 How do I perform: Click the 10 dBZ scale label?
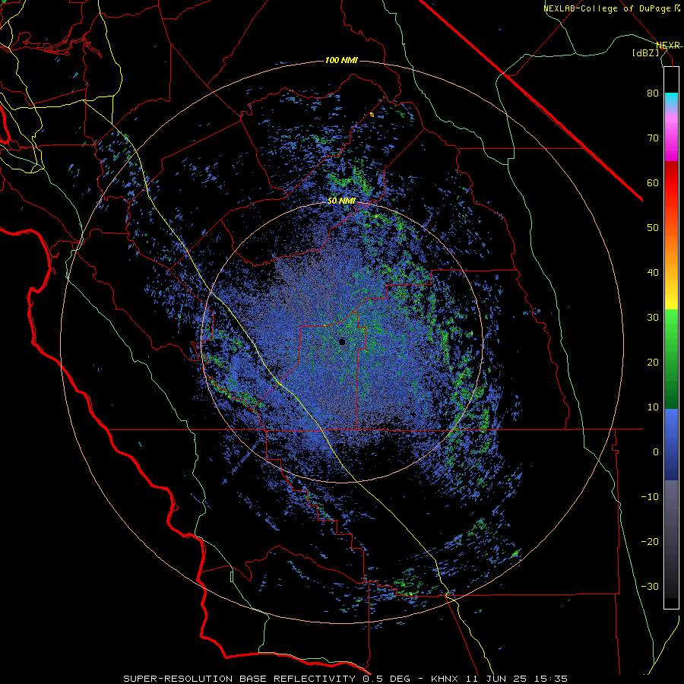653,407
